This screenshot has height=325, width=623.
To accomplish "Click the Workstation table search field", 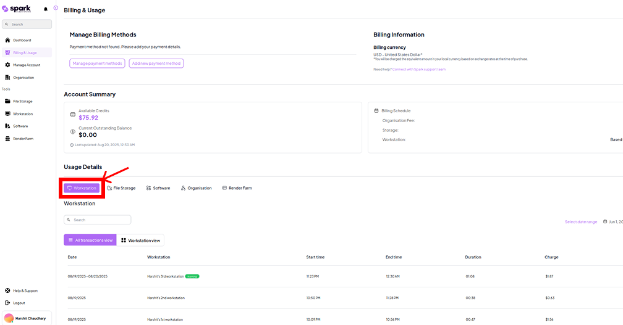I will coord(98,220).
